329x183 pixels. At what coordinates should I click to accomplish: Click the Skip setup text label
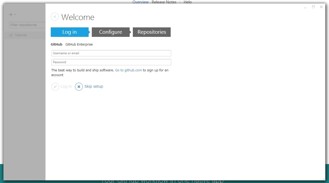[x=94, y=86]
